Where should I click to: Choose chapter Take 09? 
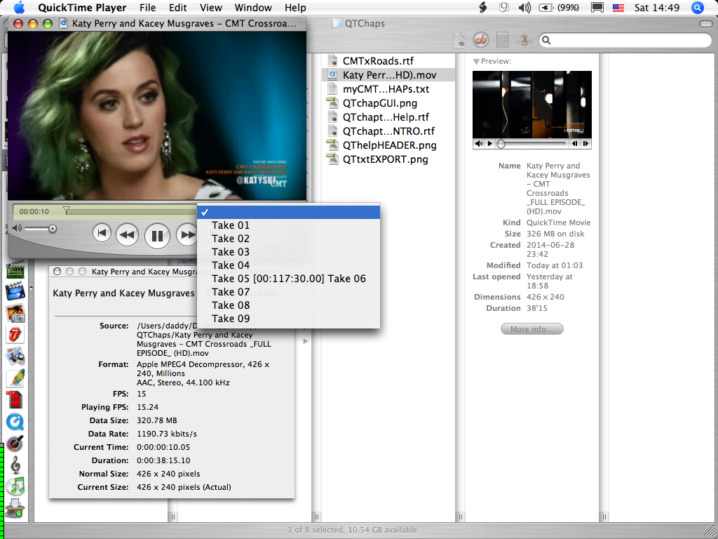(288, 319)
